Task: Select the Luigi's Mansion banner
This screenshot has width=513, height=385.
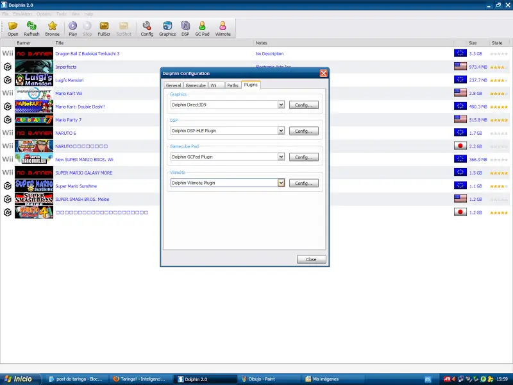Action: pyautogui.click(x=34, y=80)
